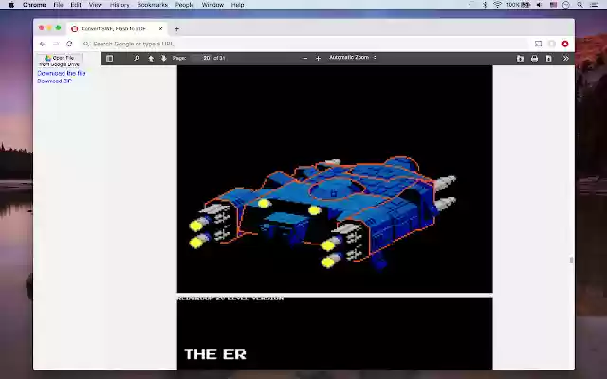Click Download ZIP link
Viewport: 607px width, 379px height.
coord(54,81)
